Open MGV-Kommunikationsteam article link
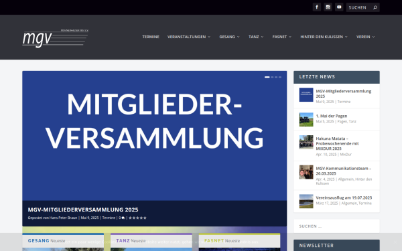Viewport: 402px width, 251px height. pyautogui.click(x=344, y=171)
